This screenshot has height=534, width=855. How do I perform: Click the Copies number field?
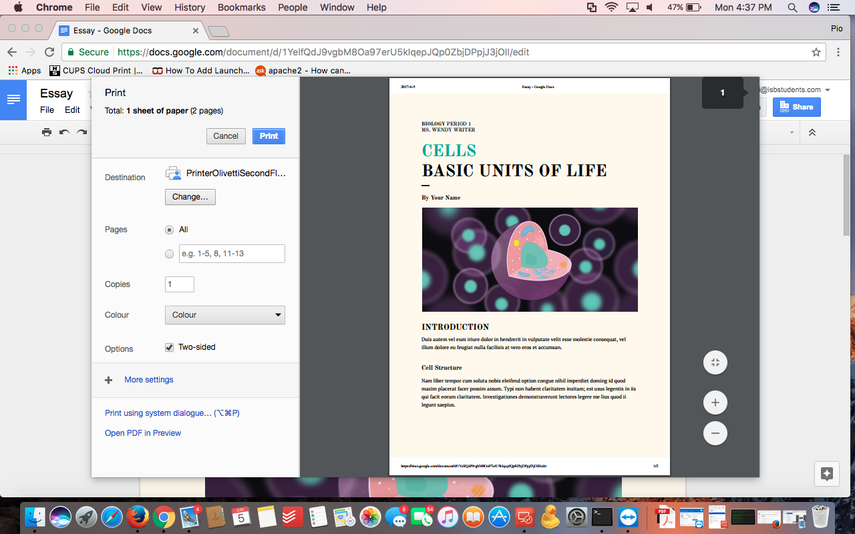point(180,284)
